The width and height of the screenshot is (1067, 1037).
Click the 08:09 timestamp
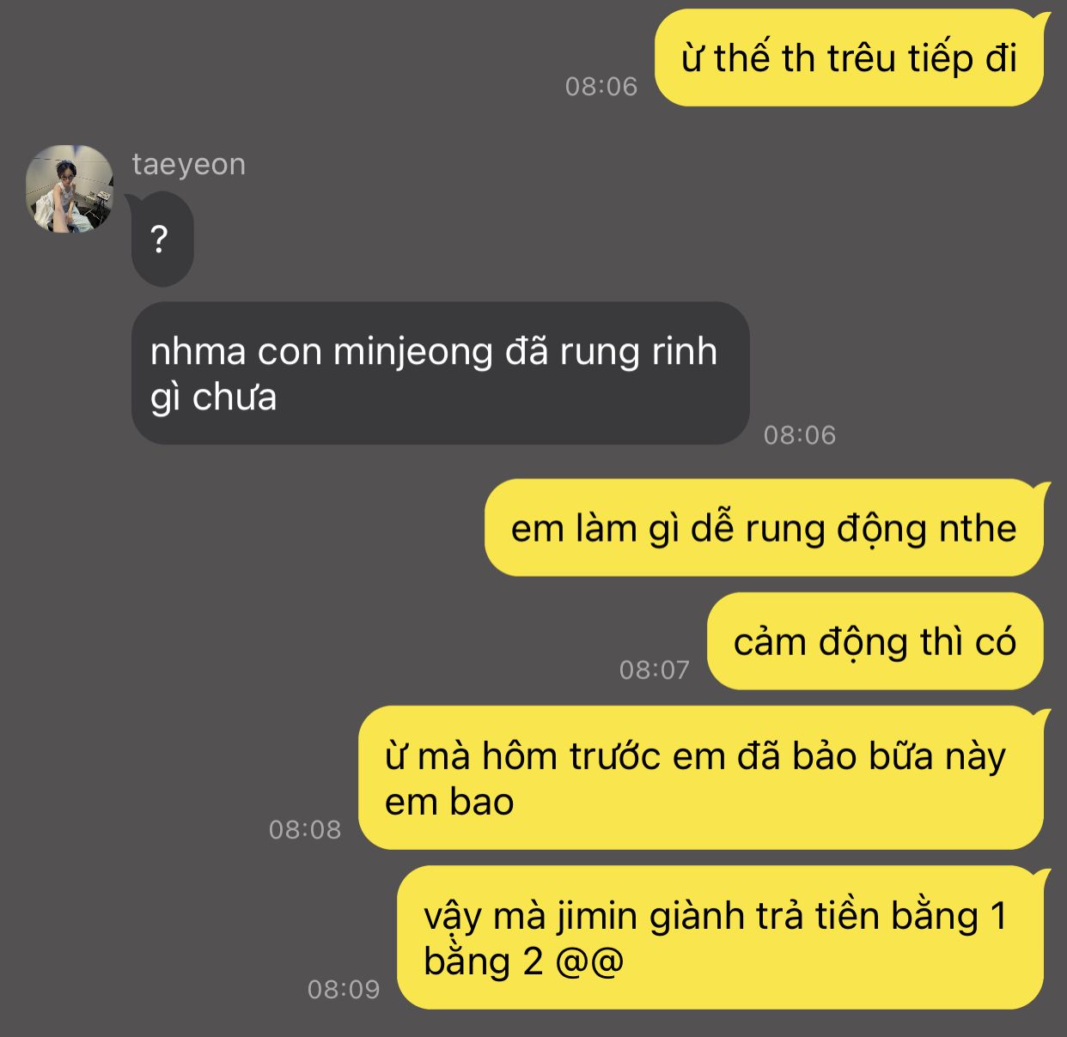[x=344, y=989]
